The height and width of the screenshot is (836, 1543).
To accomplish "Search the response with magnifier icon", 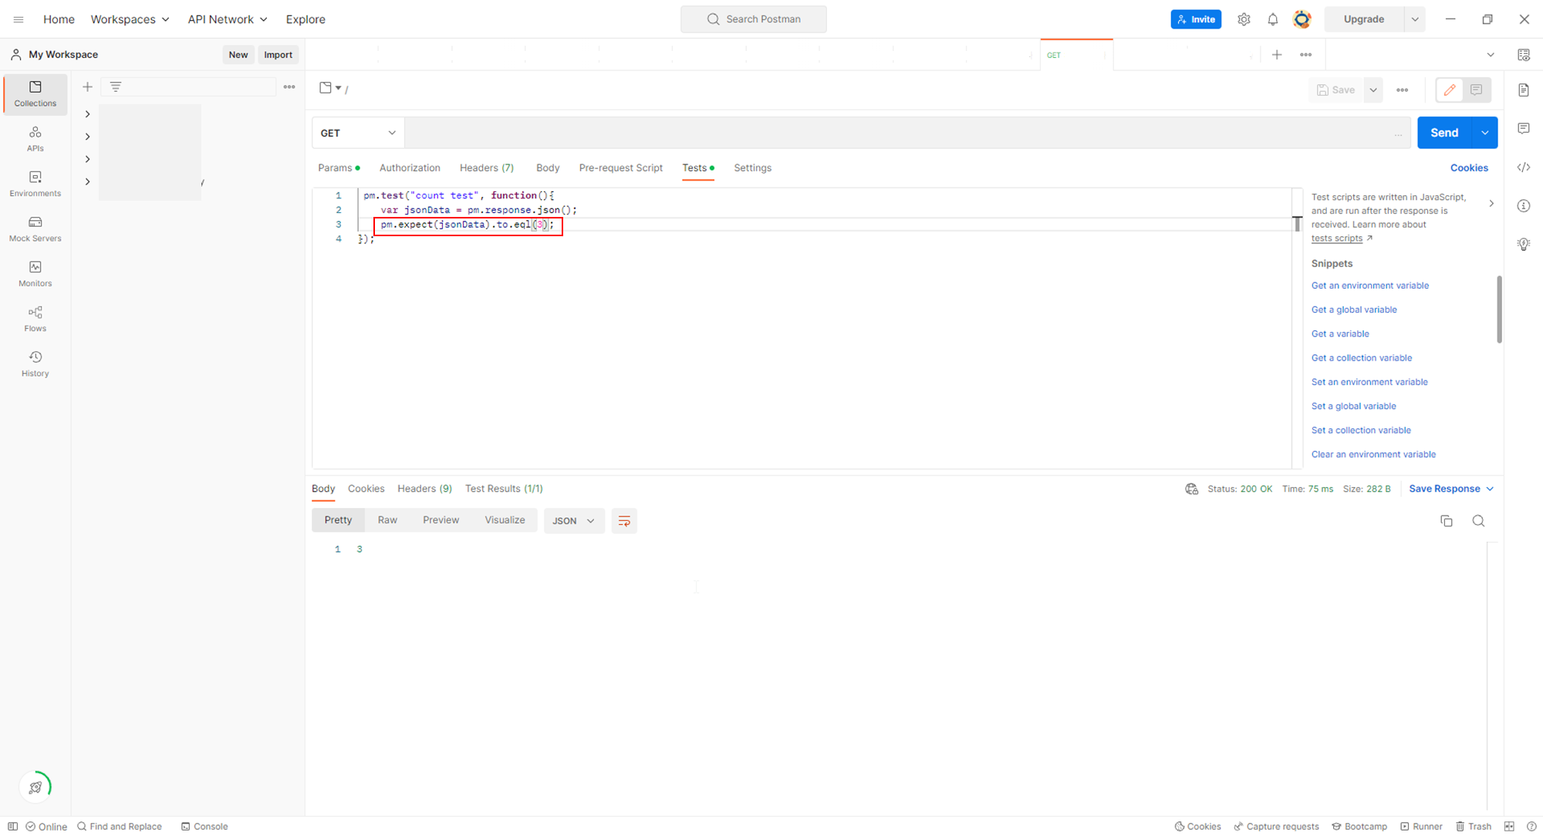I will (1477, 521).
